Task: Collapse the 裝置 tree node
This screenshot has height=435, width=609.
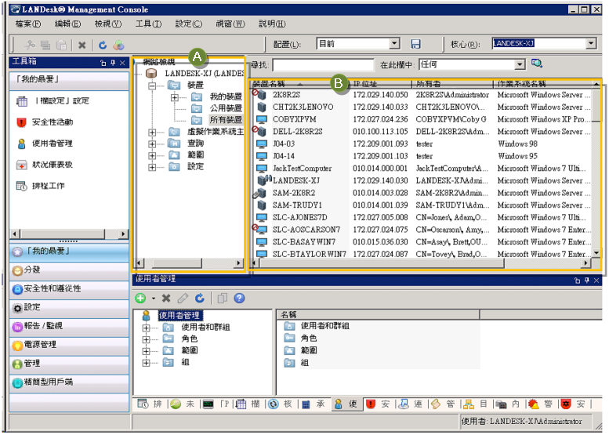Action: pyautogui.click(x=152, y=86)
